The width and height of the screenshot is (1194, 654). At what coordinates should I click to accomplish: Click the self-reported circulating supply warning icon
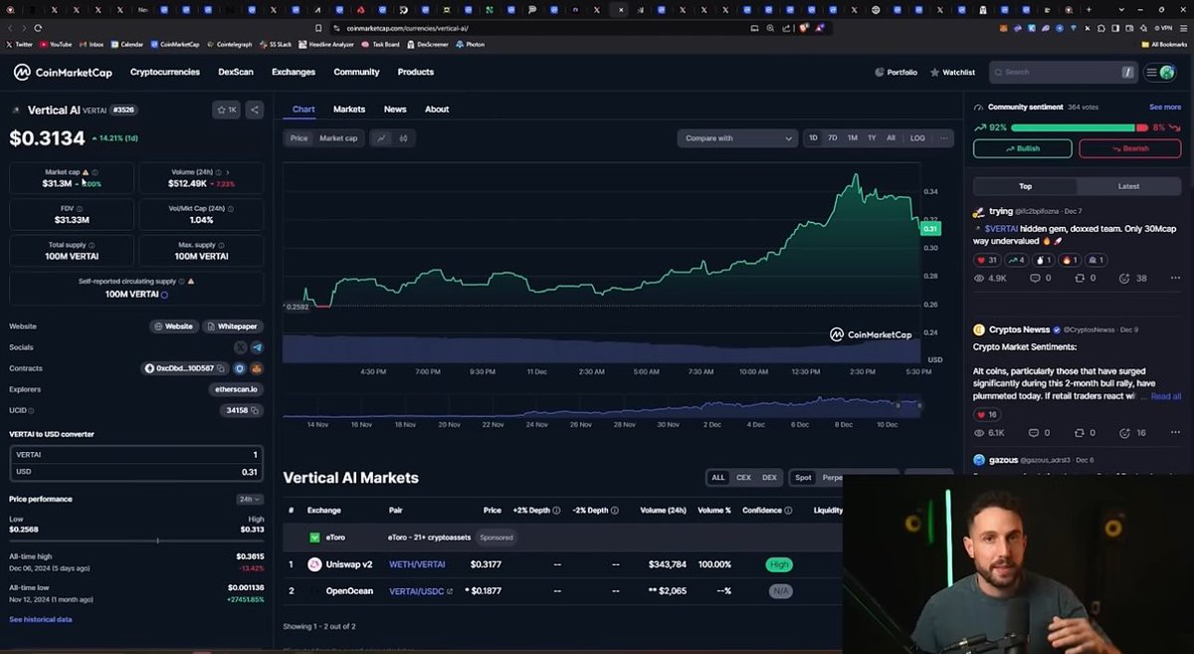click(x=191, y=282)
